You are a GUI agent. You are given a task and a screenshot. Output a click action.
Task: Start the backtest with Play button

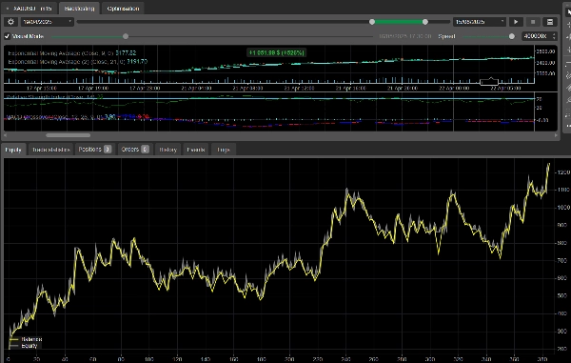pos(516,22)
